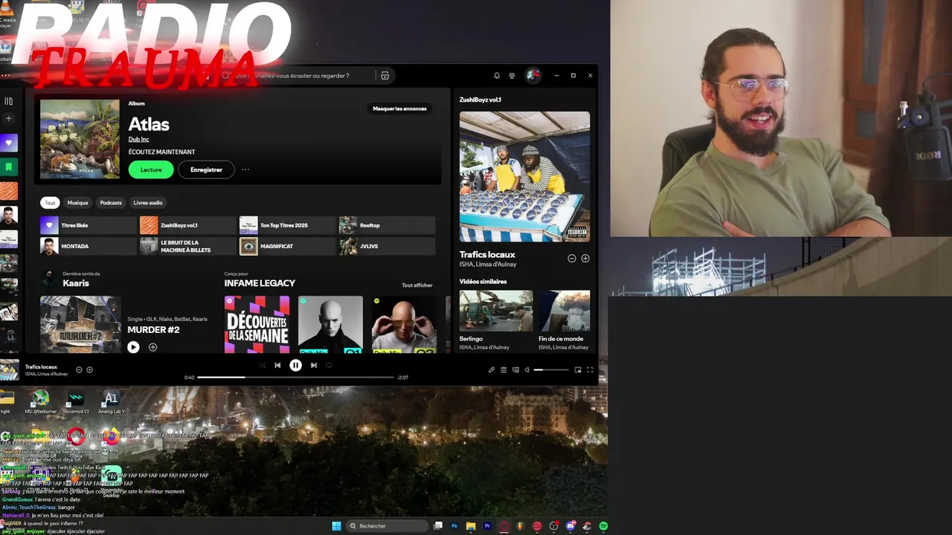Open the green bookmark Your Episodes tile
Viewport: 952px width, 535px height.
[8, 167]
